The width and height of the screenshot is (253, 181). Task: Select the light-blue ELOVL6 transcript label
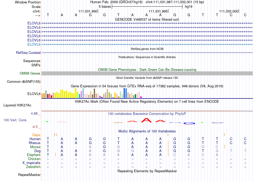pyautogui.click(x=34, y=44)
